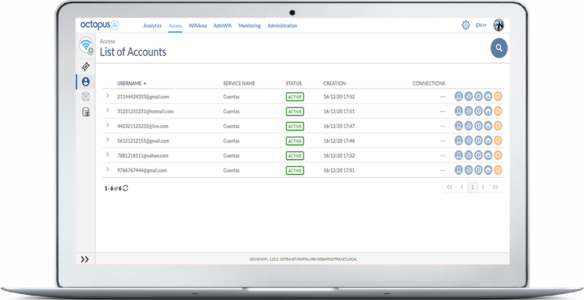Block the 442321123233@live.com account
Screen dimensions: 584x300
pos(498,126)
